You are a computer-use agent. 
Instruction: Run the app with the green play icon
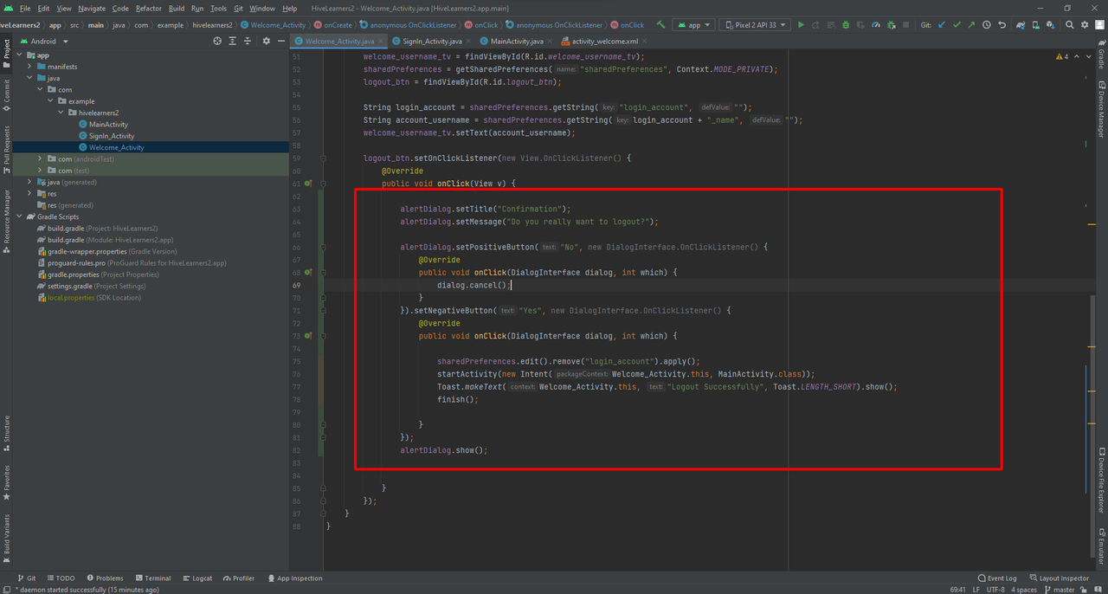(x=801, y=25)
